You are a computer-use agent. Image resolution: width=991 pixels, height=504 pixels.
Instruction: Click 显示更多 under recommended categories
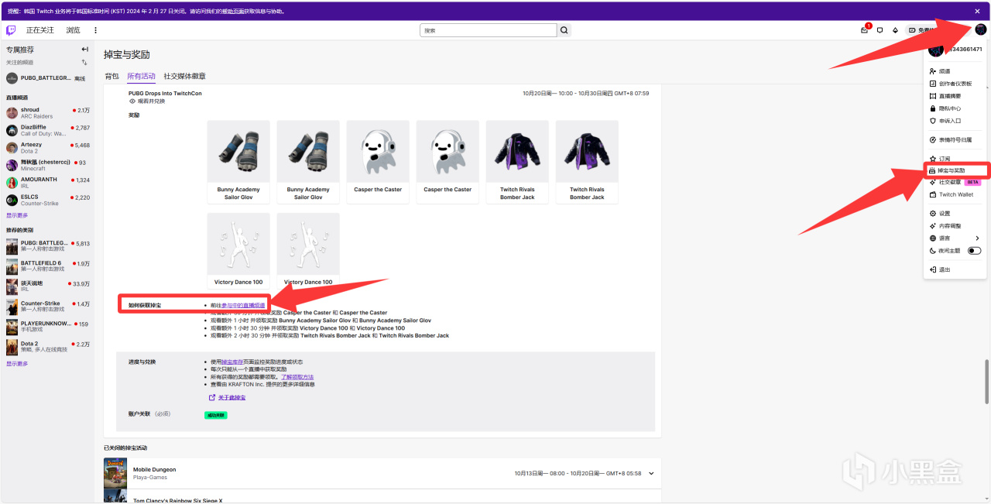[x=17, y=364]
